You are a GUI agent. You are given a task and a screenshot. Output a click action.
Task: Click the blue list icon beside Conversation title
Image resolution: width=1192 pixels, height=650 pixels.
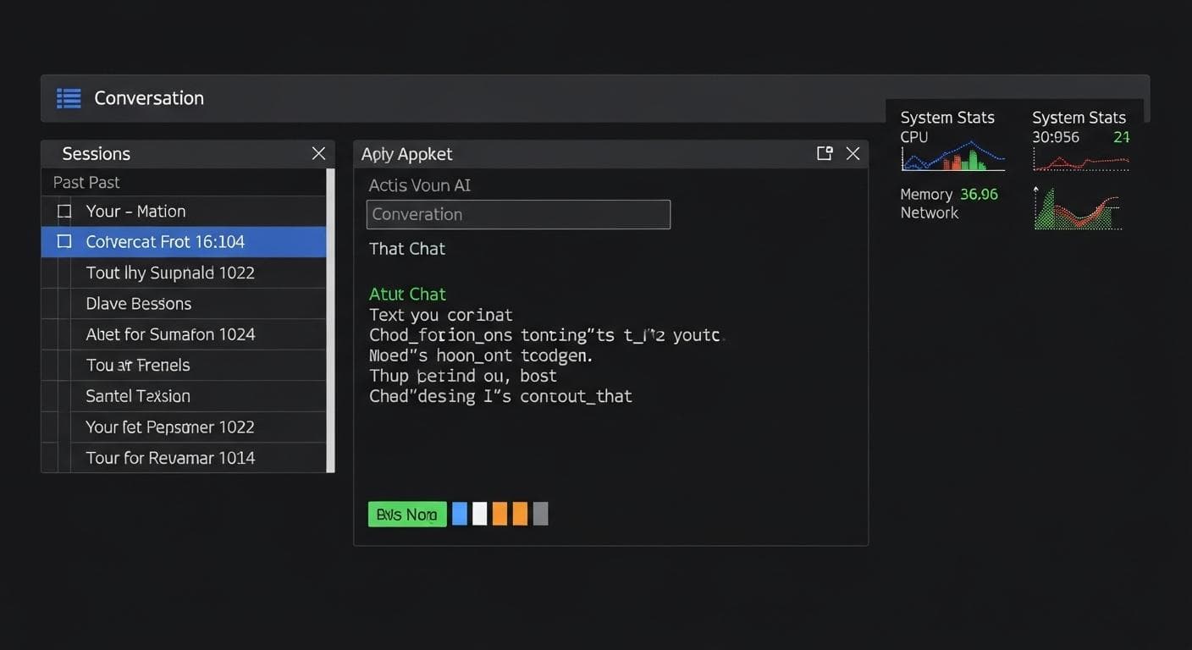click(68, 97)
